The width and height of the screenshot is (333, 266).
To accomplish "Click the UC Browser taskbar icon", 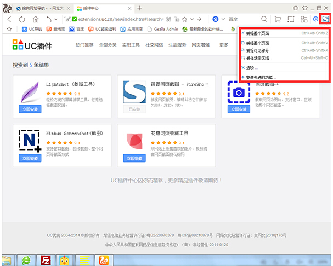I will click(x=104, y=260).
